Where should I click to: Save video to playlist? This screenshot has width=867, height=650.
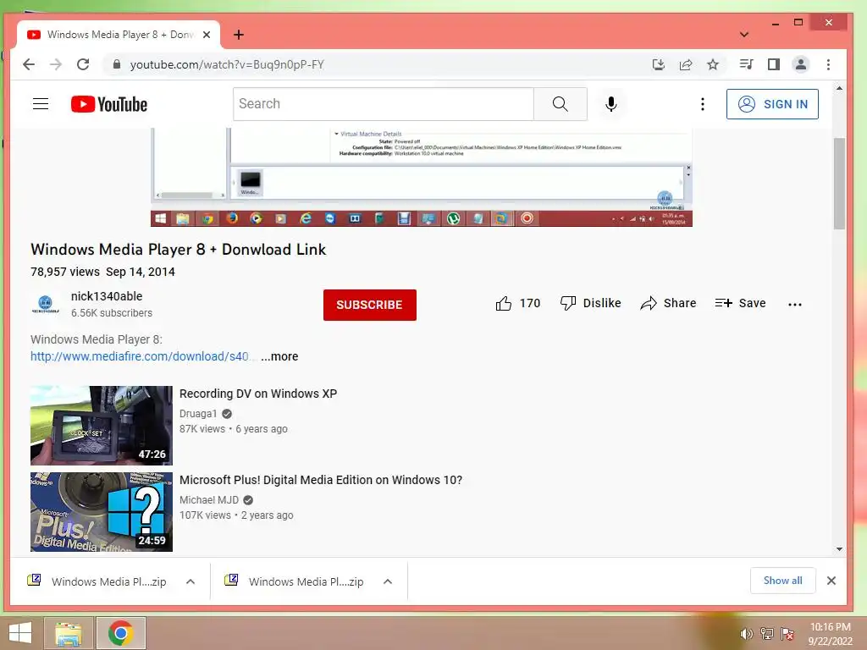tap(740, 304)
